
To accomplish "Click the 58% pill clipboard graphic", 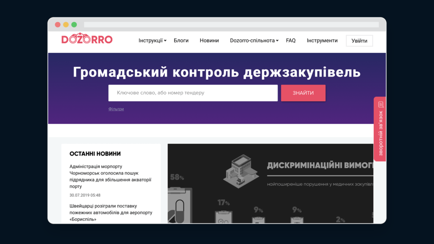I will pyautogui.click(x=180, y=205).
